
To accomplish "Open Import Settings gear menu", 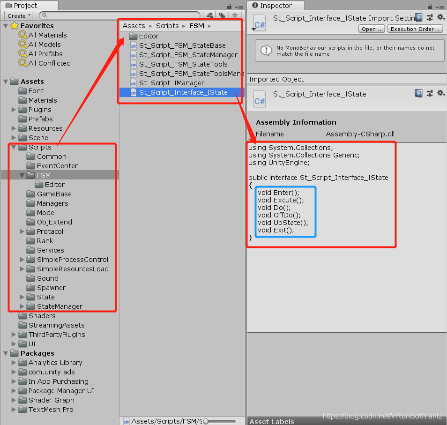I will click(x=441, y=18).
